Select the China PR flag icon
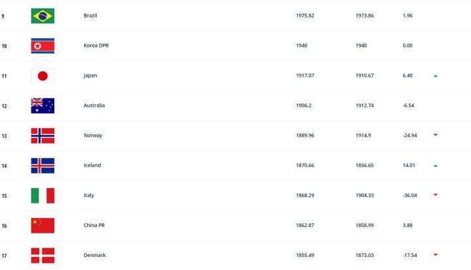The image size is (471, 270). coord(43,226)
